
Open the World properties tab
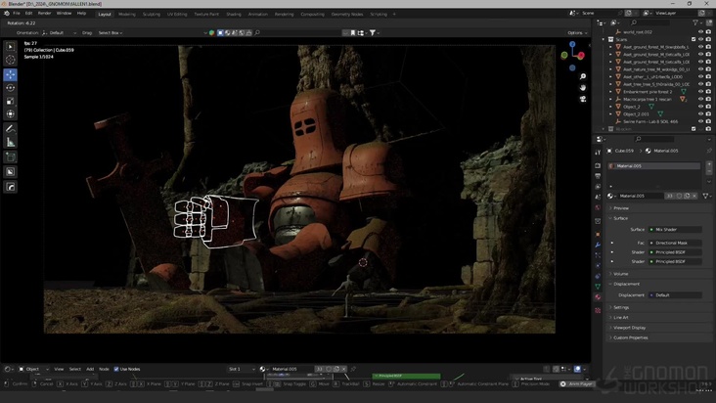pyautogui.click(x=598, y=207)
